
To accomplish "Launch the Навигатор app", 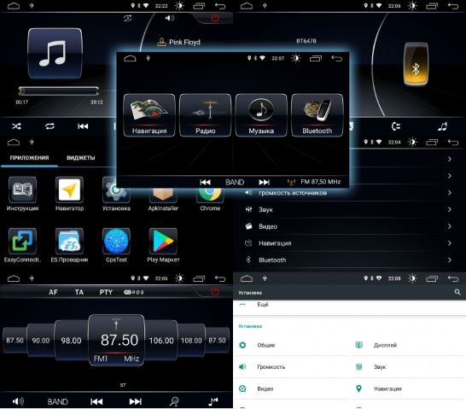I will point(69,194).
